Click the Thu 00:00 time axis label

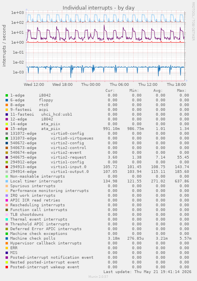[91, 84]
